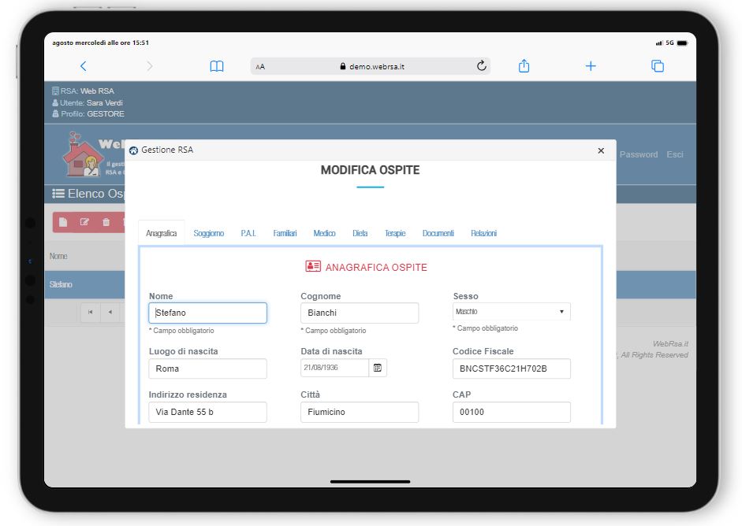
Task: Tap the AA reader text size menu
Action: [260, 68]
